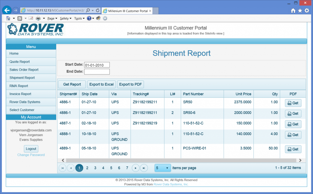Click the Tracking# column header
This screenshot has width=313, height=194.
148,94
